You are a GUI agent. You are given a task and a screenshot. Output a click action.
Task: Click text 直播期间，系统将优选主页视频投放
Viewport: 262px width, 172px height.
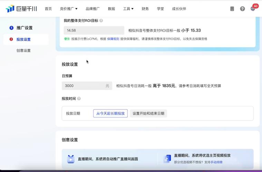click(202, 155)
